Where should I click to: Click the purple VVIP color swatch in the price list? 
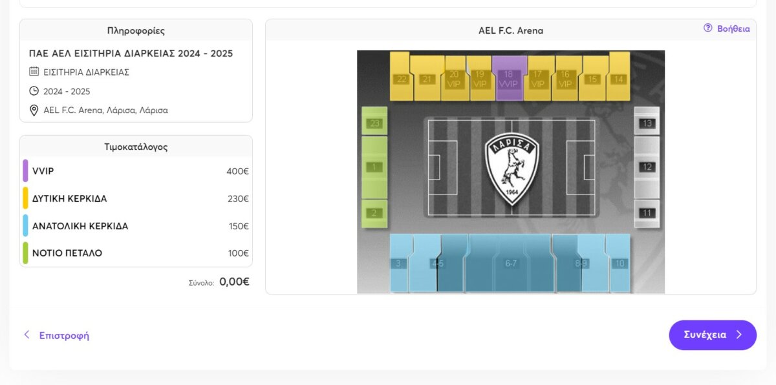25,171
